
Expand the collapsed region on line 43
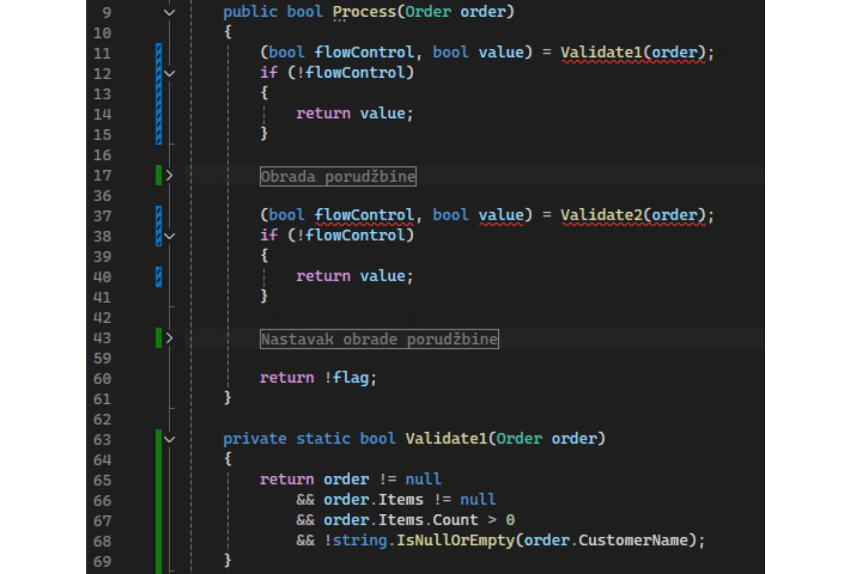(x=169, y=338)
